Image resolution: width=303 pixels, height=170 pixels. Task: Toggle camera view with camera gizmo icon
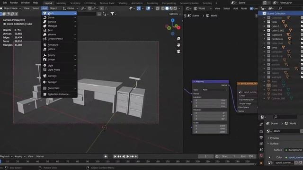pyautogui.click(x=178, y=51)
